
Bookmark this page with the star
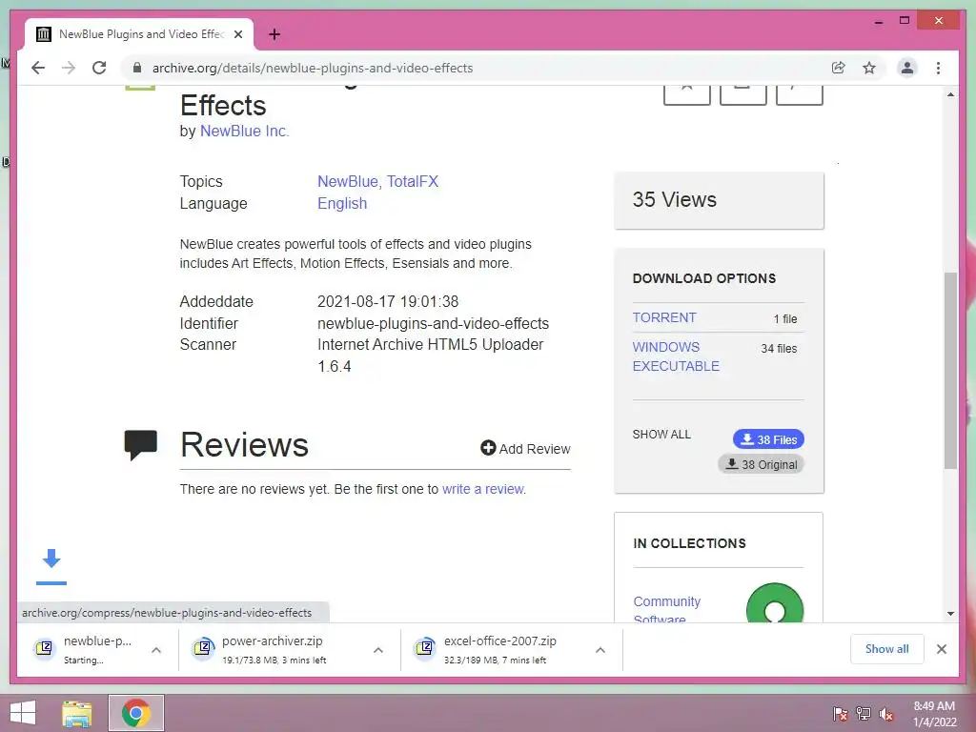[869, 68]
